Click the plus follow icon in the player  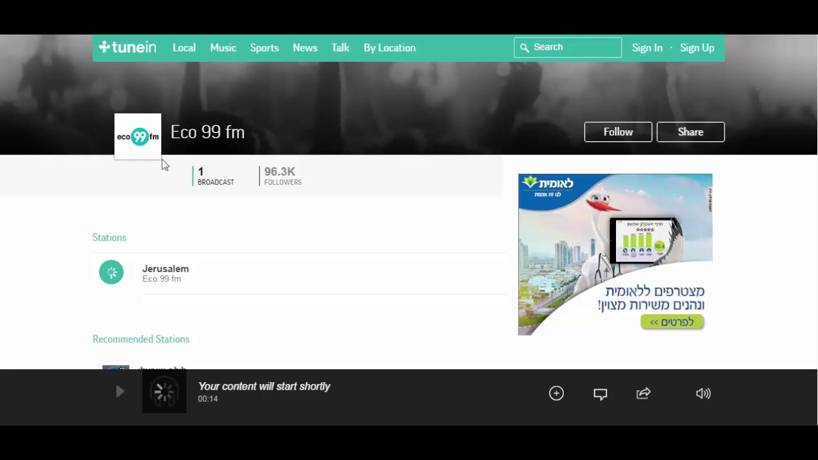[557, 394]
